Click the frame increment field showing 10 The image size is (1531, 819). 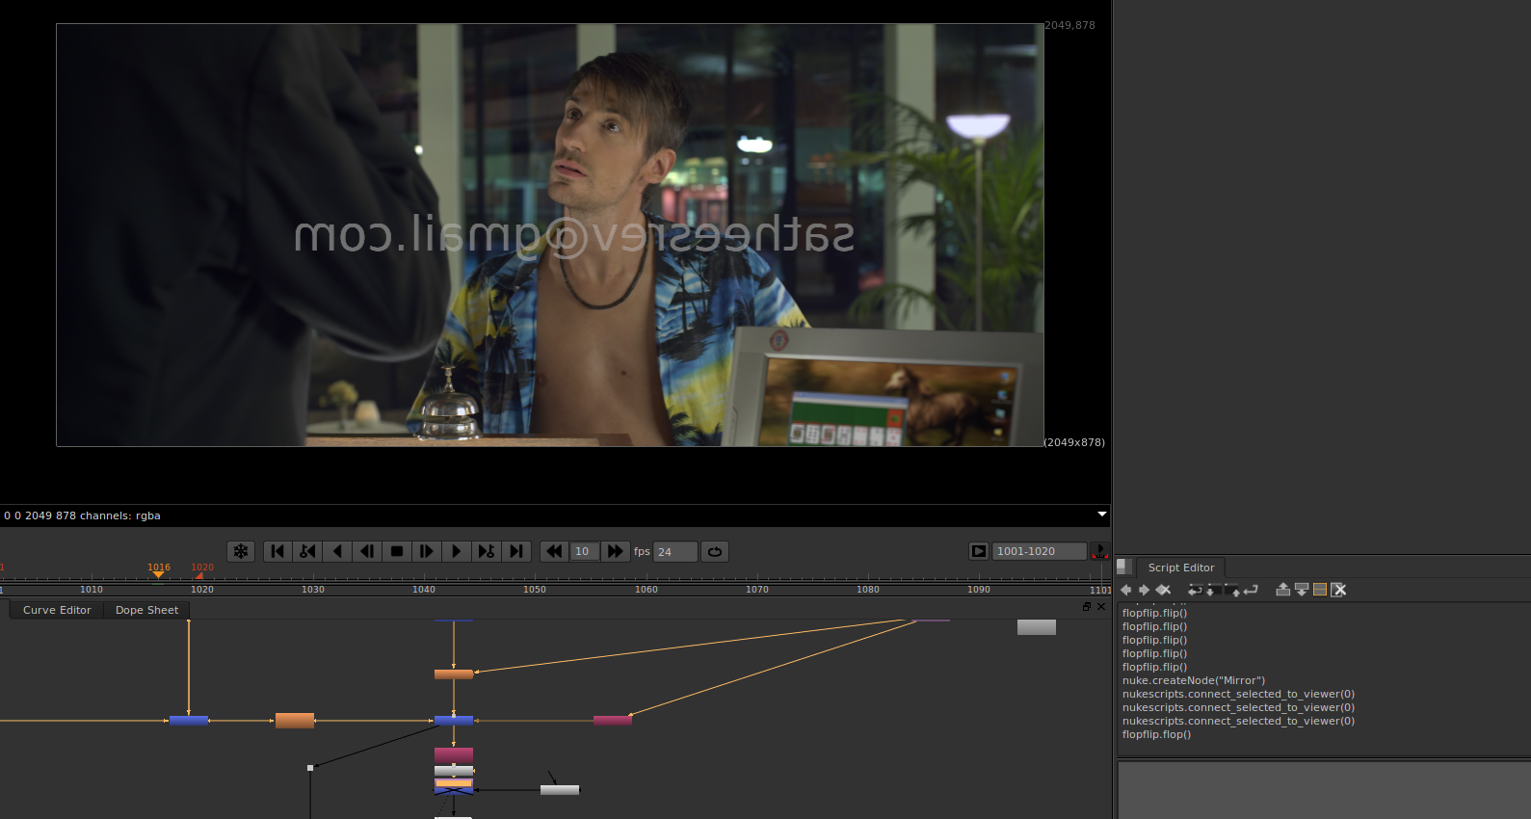click(584, 551)
